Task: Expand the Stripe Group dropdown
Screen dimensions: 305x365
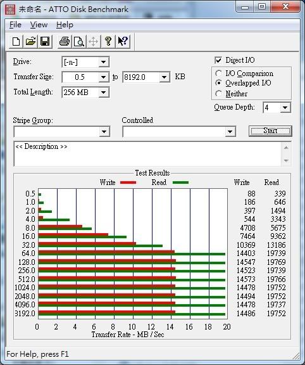Action: click(x=104, y=132)
